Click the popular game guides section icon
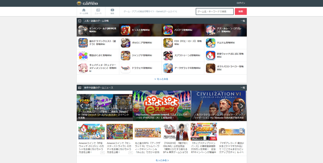Viewport: 323px width, 163px height. (80, 21)
